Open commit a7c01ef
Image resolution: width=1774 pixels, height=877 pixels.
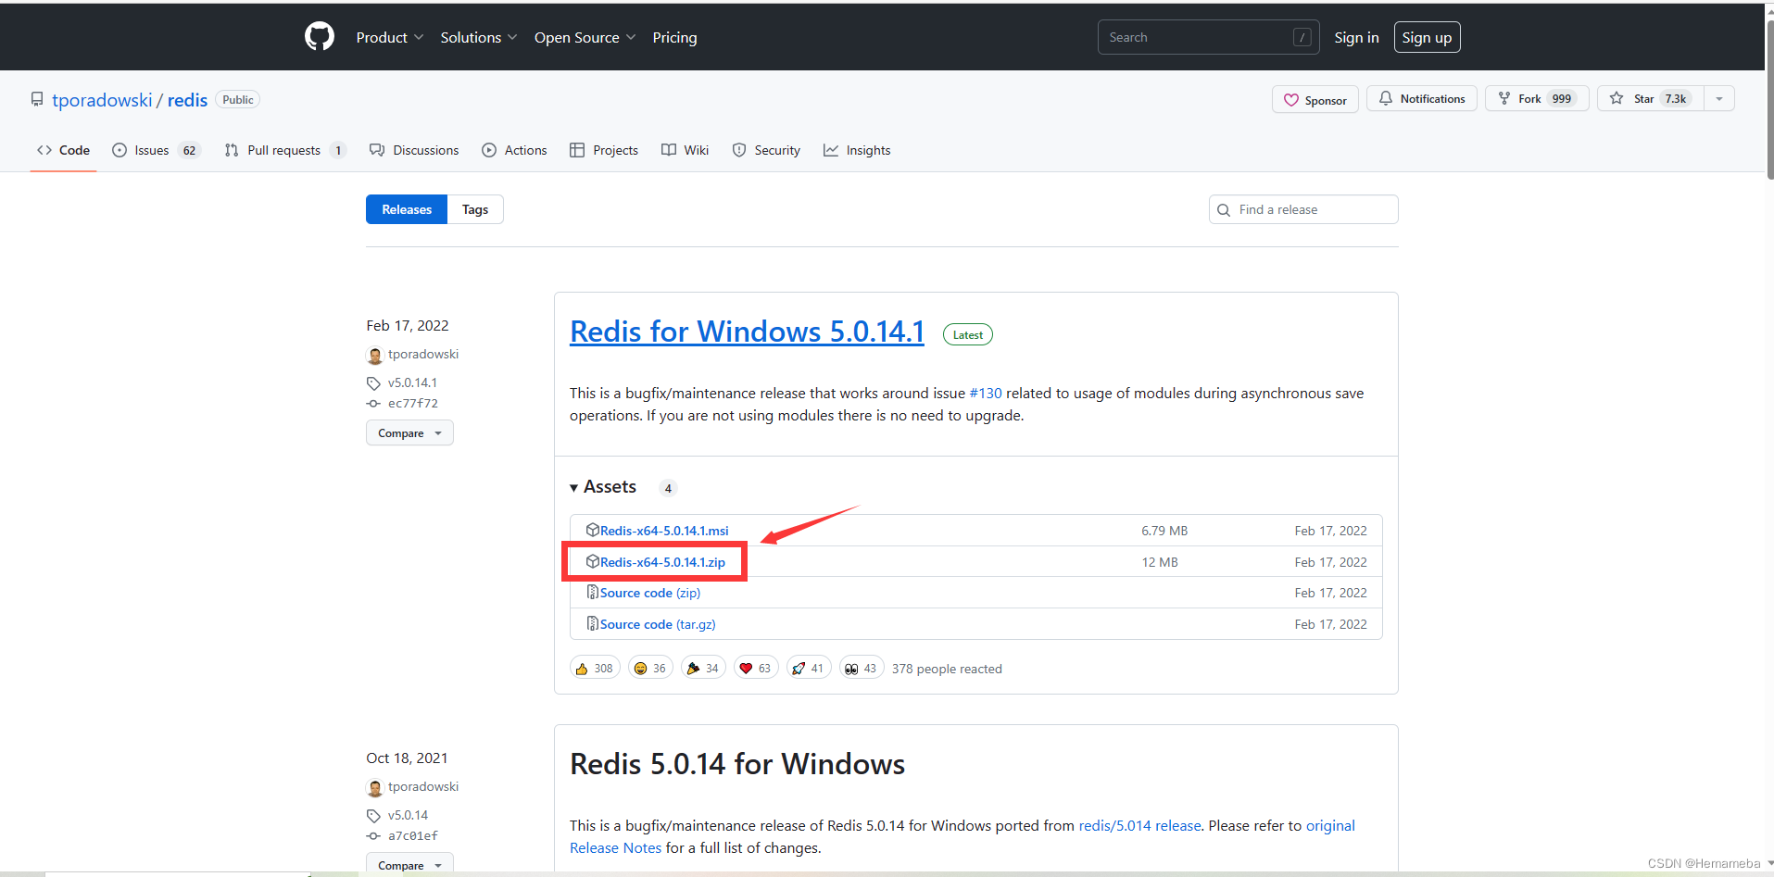[x=412, y=835]
